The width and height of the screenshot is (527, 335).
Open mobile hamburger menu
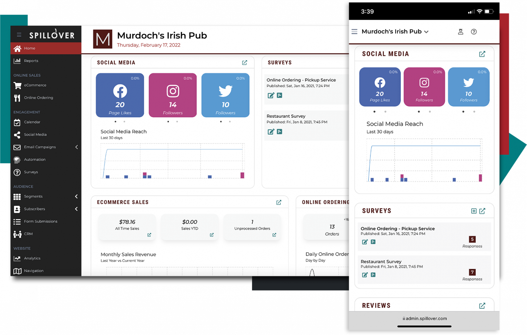pos(354,32)
